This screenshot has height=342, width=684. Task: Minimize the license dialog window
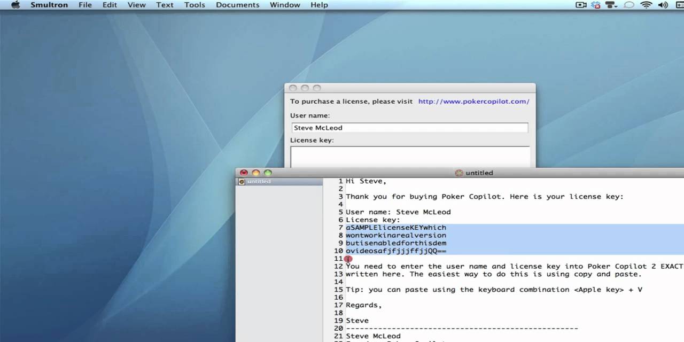click(x=305, y=88)
